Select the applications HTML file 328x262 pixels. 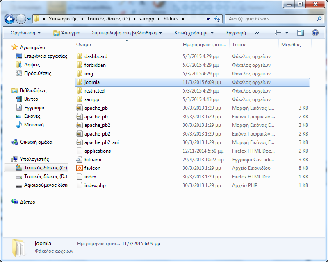(192, 151)
